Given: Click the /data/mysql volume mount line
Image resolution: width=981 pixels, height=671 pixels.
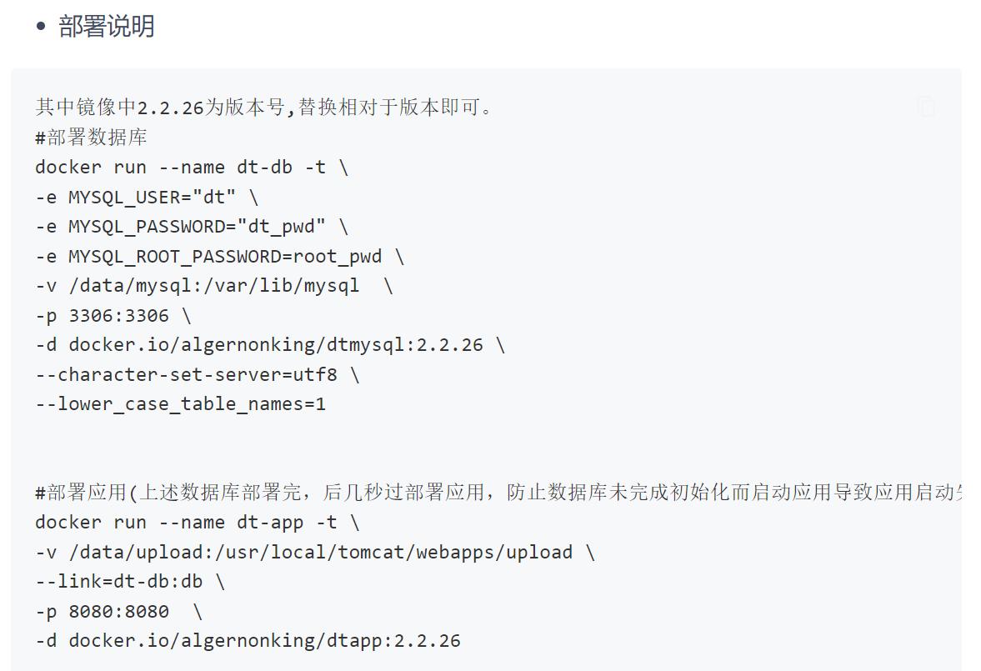Looking at the screenshot, I should (213, 286).
